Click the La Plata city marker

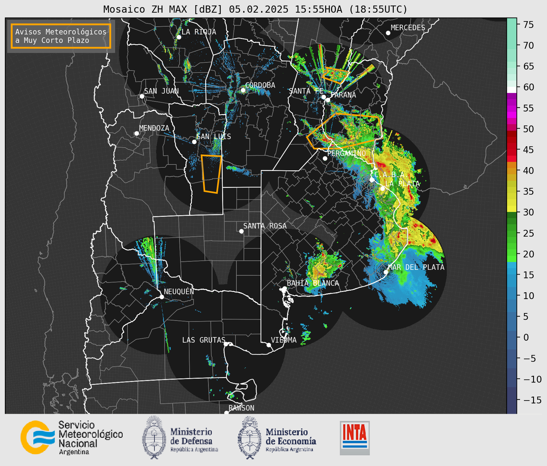tap(383, 189)
